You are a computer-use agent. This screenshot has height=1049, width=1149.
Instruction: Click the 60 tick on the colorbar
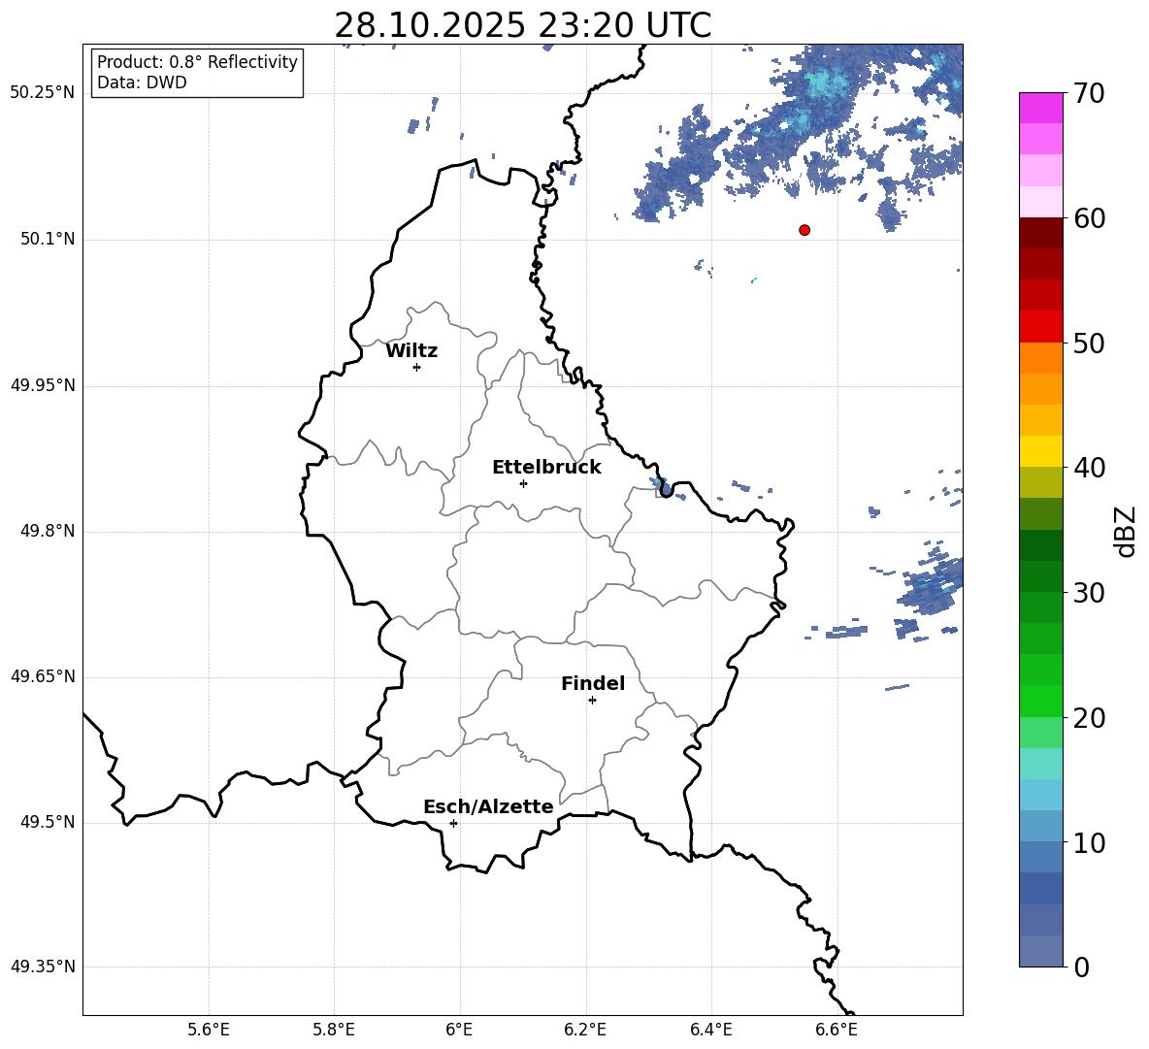tap(1088, 218)
